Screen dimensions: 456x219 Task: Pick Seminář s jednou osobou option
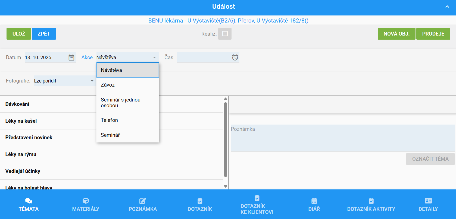pyautogui.click(x=121, y=103)
